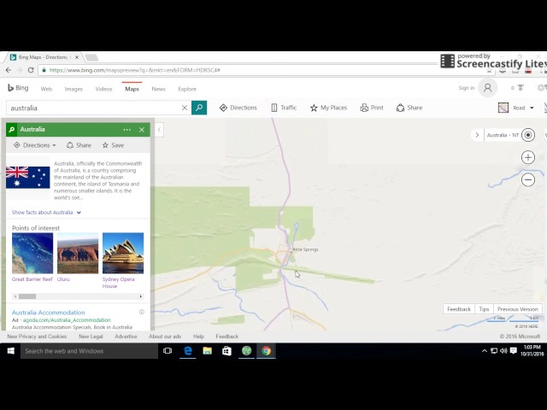Launch Microsoft Edge from the taskbar

[188, 351]
